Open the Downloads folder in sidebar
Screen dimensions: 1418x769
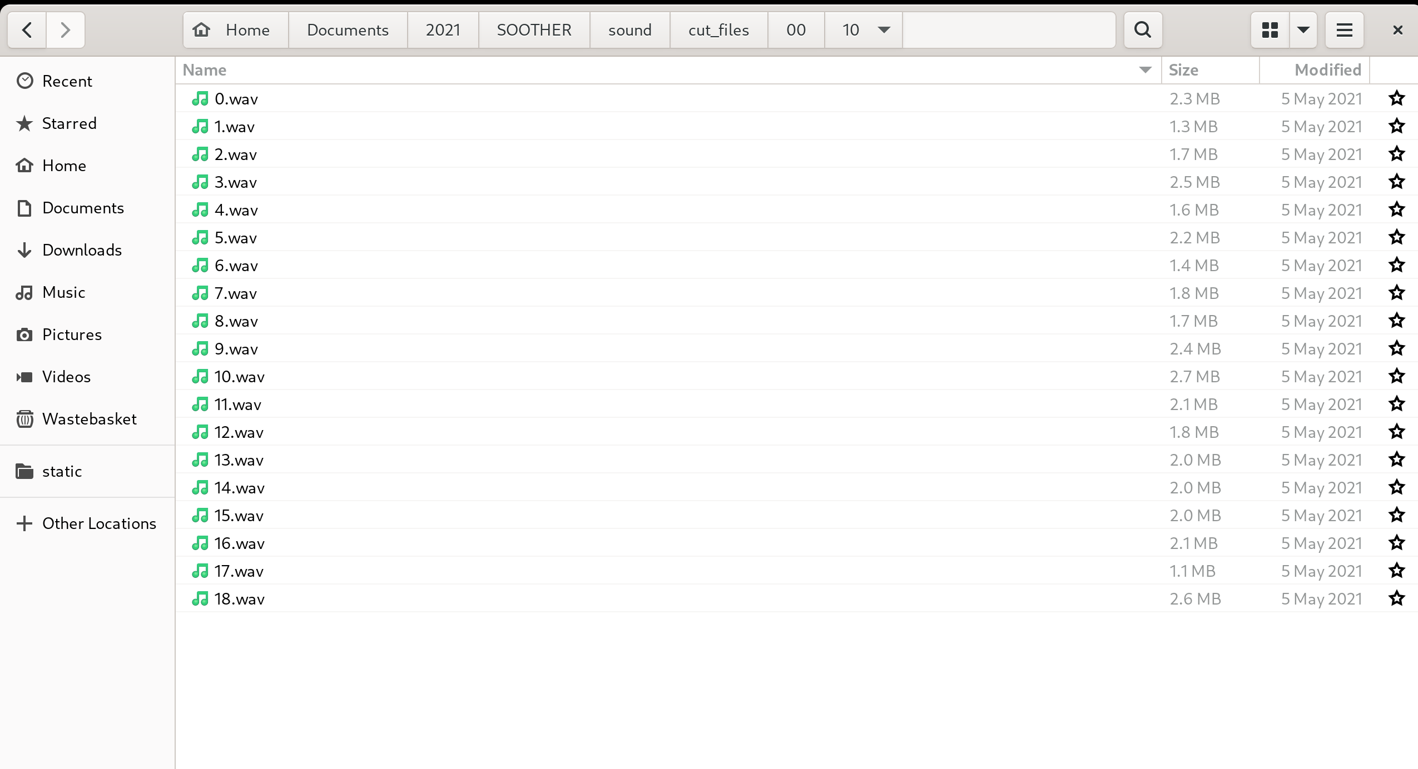click(x=82, y=249)
